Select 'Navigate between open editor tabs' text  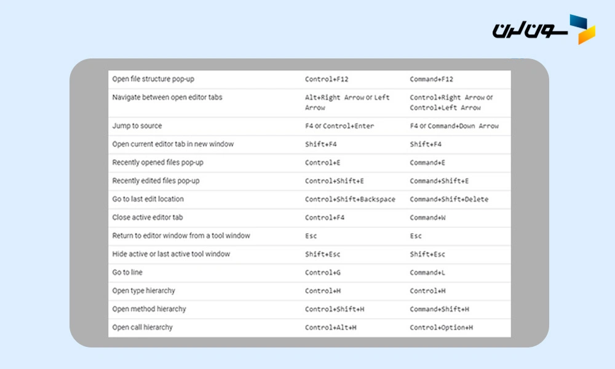point(167,97)
